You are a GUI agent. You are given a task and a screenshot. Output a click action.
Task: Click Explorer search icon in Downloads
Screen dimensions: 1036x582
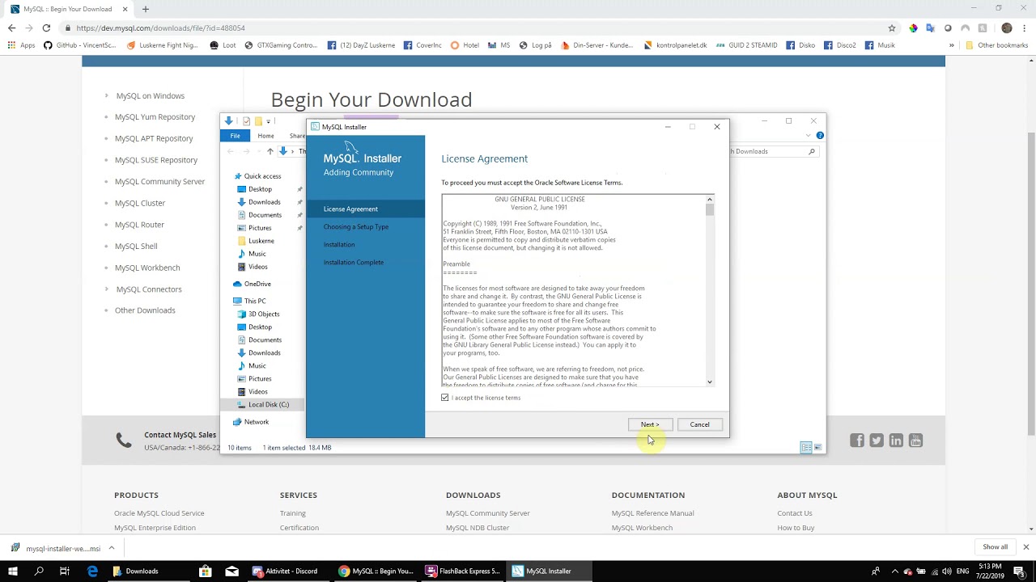coord(811,151)
